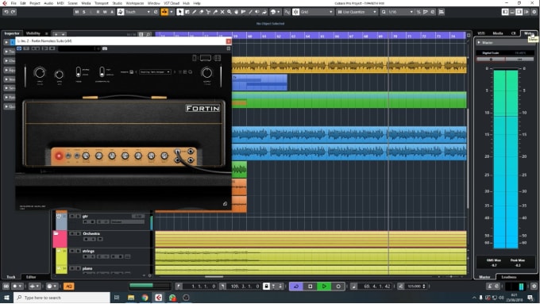Activate the transport Cycle loop button
Screen dimensions: 540x304
(296, 286)
